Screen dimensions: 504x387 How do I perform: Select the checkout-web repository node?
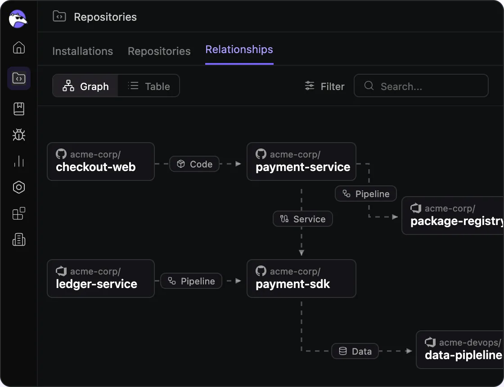click(x=101, y=162)
